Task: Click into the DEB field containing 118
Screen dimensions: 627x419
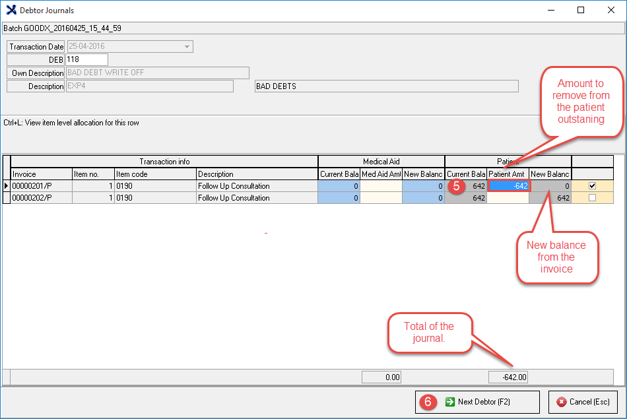Action: click(x=86, y=60)
